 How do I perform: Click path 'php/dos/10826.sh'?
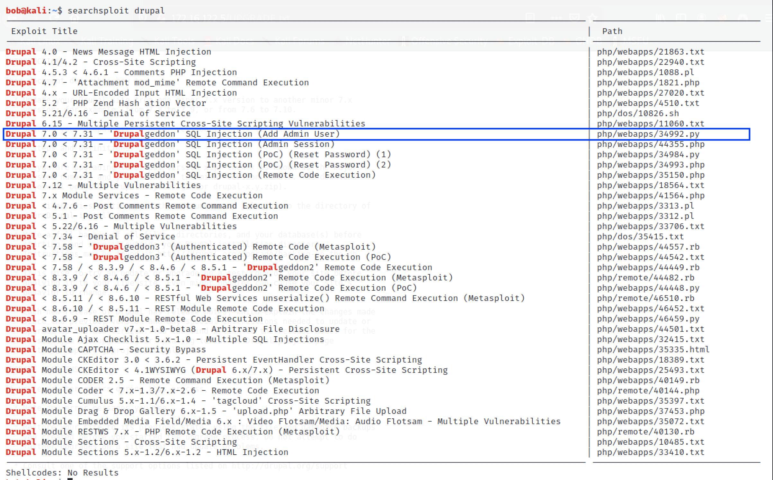(x=638, y=113)
